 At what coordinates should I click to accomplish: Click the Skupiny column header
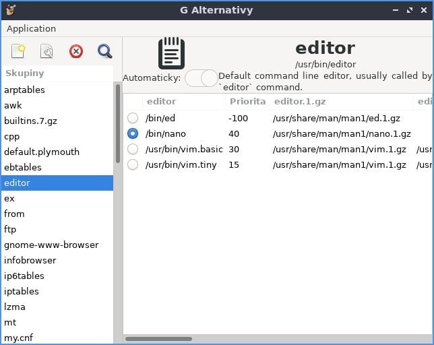pyautogui.click(x=57, y=73)
